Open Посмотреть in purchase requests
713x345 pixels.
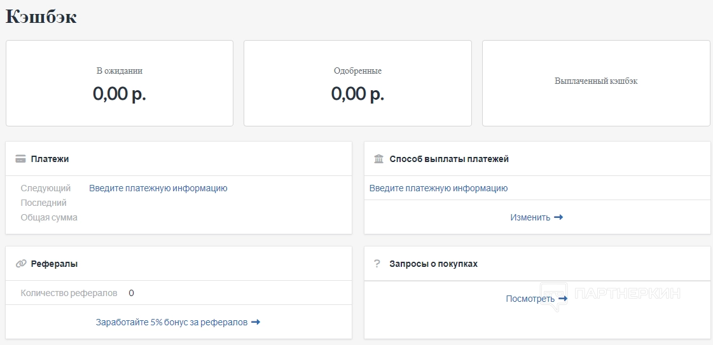pyautogui.click(x=530, y=299)
